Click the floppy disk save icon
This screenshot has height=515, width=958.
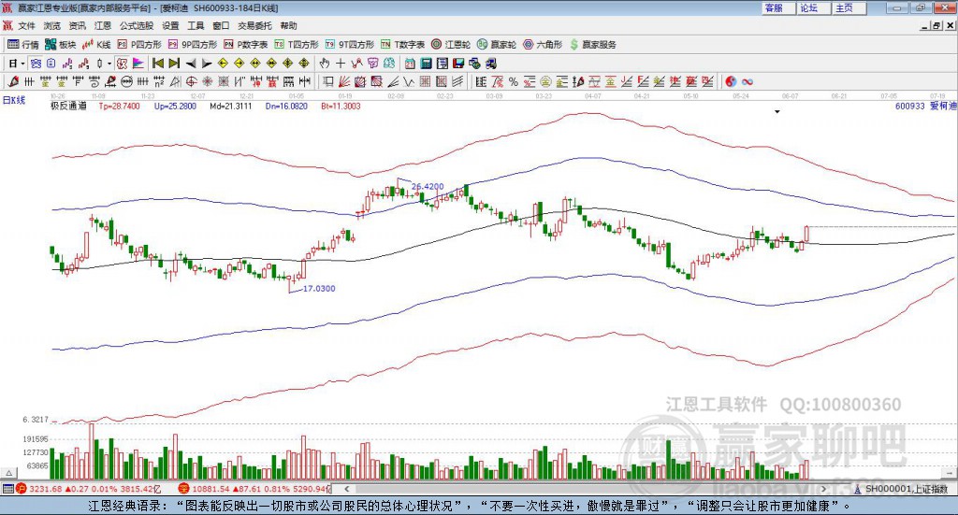click(458, 64)
